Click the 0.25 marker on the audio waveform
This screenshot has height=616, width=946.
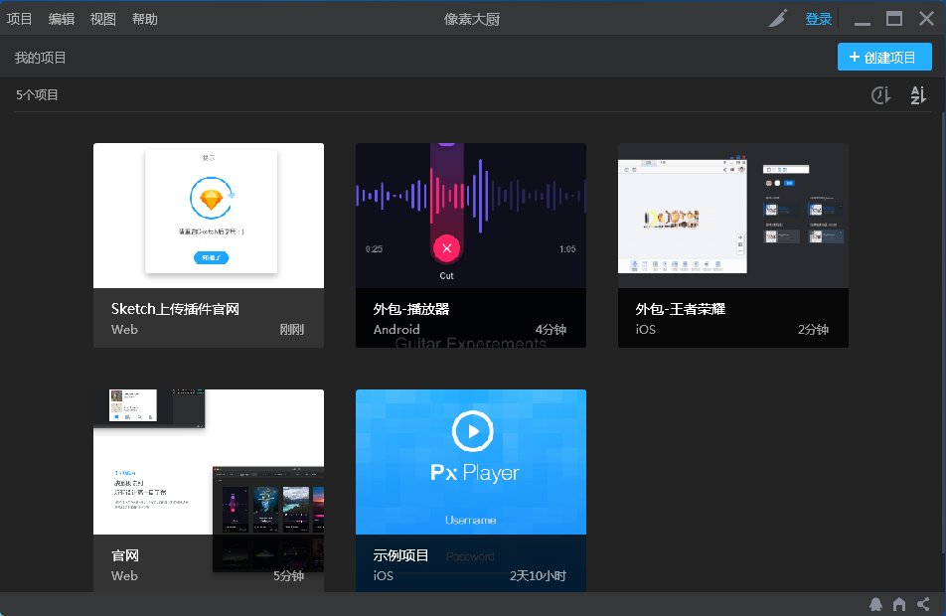click(x=373, y=248)
